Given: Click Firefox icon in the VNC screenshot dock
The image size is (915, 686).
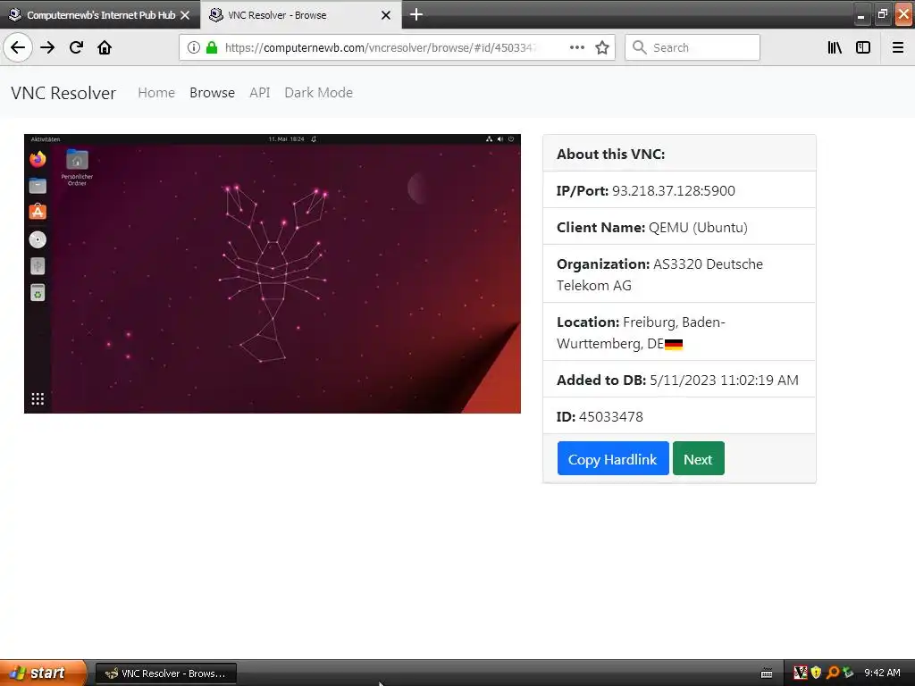Looking at the screenshot, I should (x=38, y=159).
